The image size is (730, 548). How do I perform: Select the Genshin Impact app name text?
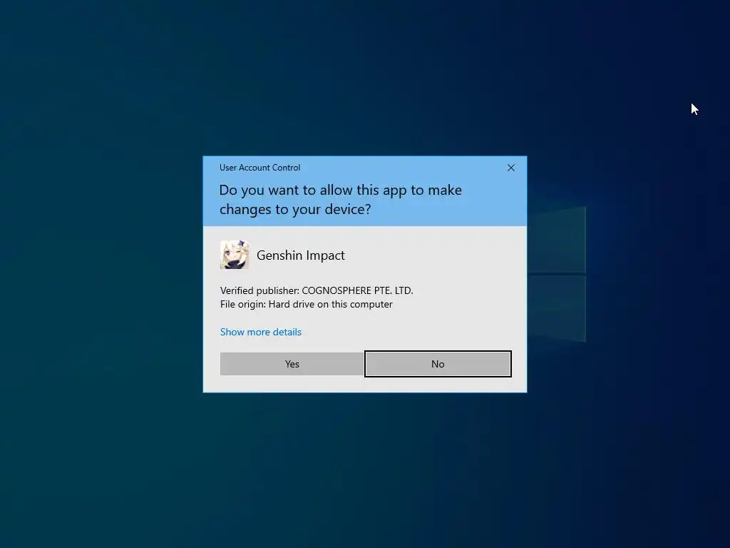pyautogui.click(x=301, y=255)
